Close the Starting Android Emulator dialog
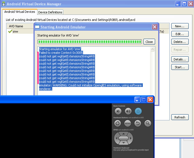 (x=155, y=27)
